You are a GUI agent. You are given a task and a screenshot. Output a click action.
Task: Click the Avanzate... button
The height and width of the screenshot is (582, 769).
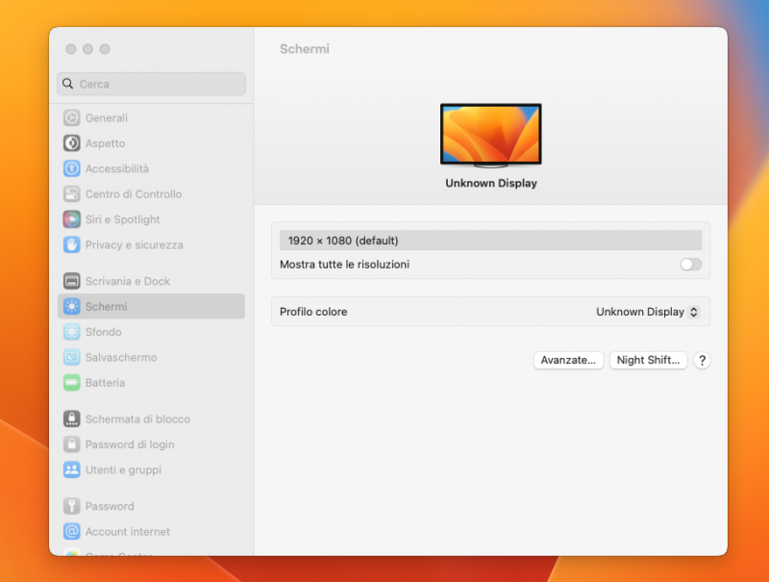(568, 360)
